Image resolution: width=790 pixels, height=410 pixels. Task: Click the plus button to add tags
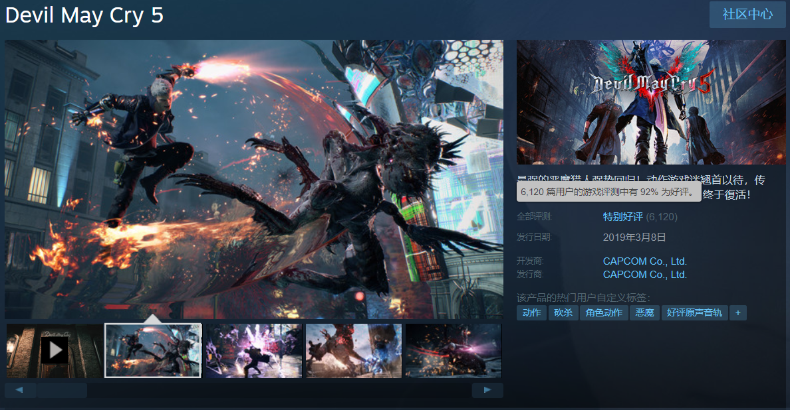click(738, 312)
